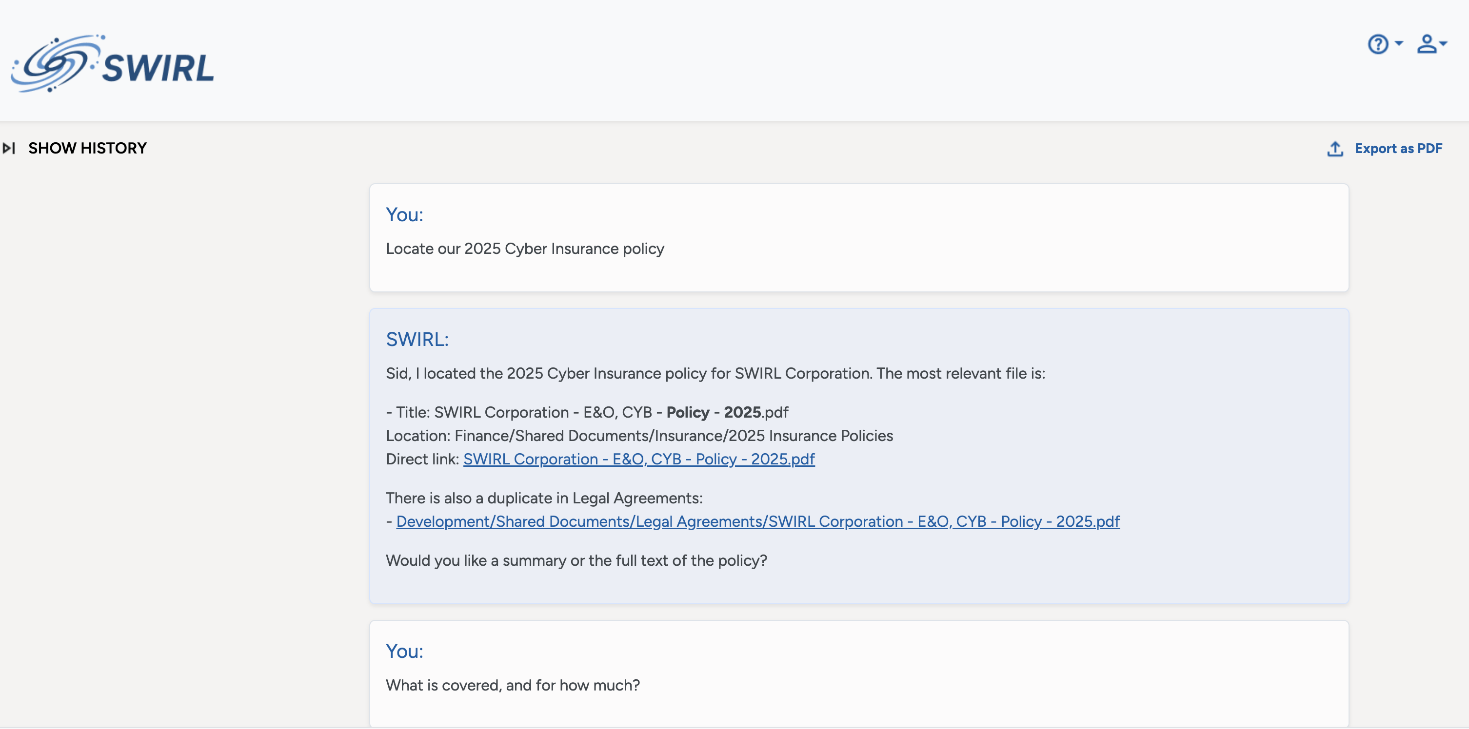Open the SWIRL Corporation E&O CYB Policy 2025 link
Screen dimensions: 1469x729
pos(638,459)
